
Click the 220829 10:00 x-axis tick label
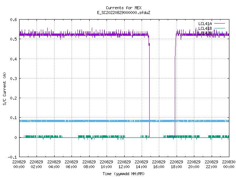(x=106, y=164)
